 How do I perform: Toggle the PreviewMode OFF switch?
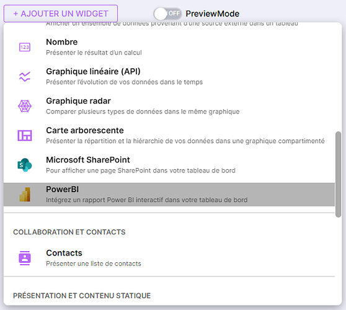pyautogui.click(x=167, y=14)
